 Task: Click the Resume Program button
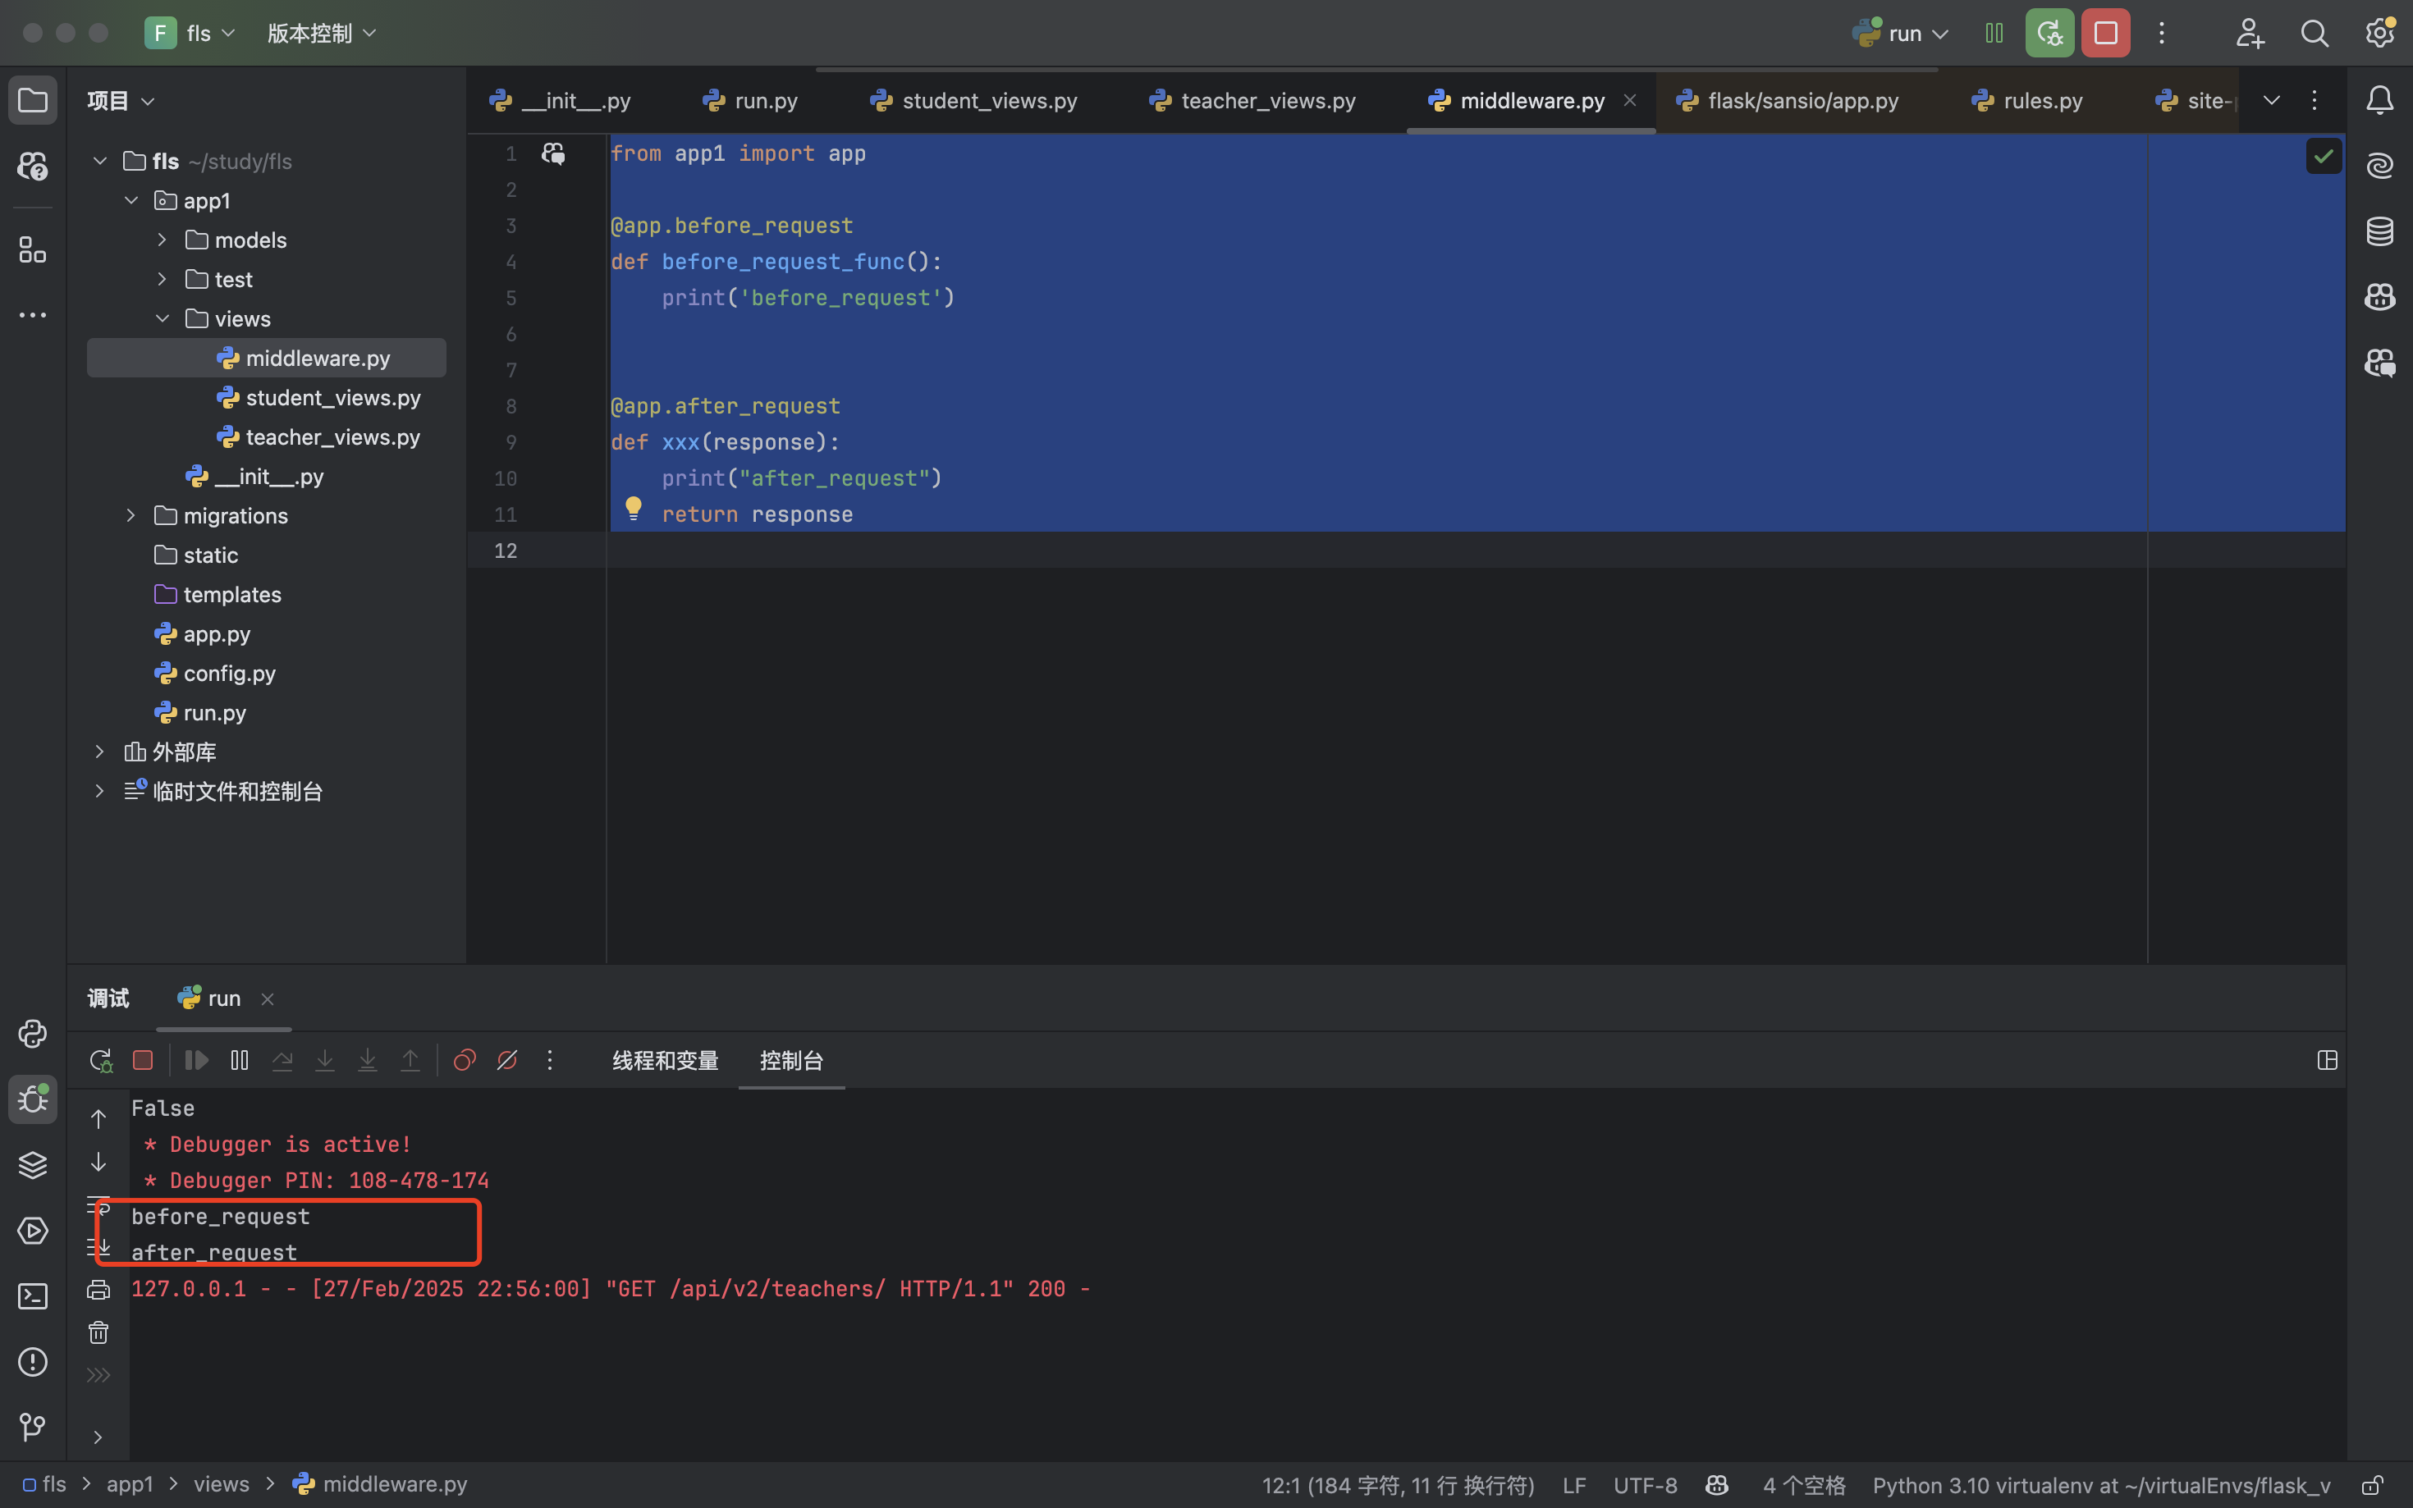(196, 1060)
